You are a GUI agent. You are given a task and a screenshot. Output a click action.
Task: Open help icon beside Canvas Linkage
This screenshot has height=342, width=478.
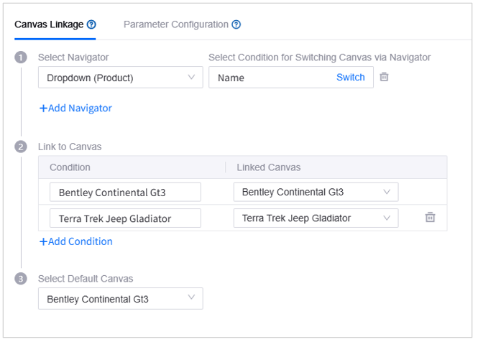pos(91,24)
